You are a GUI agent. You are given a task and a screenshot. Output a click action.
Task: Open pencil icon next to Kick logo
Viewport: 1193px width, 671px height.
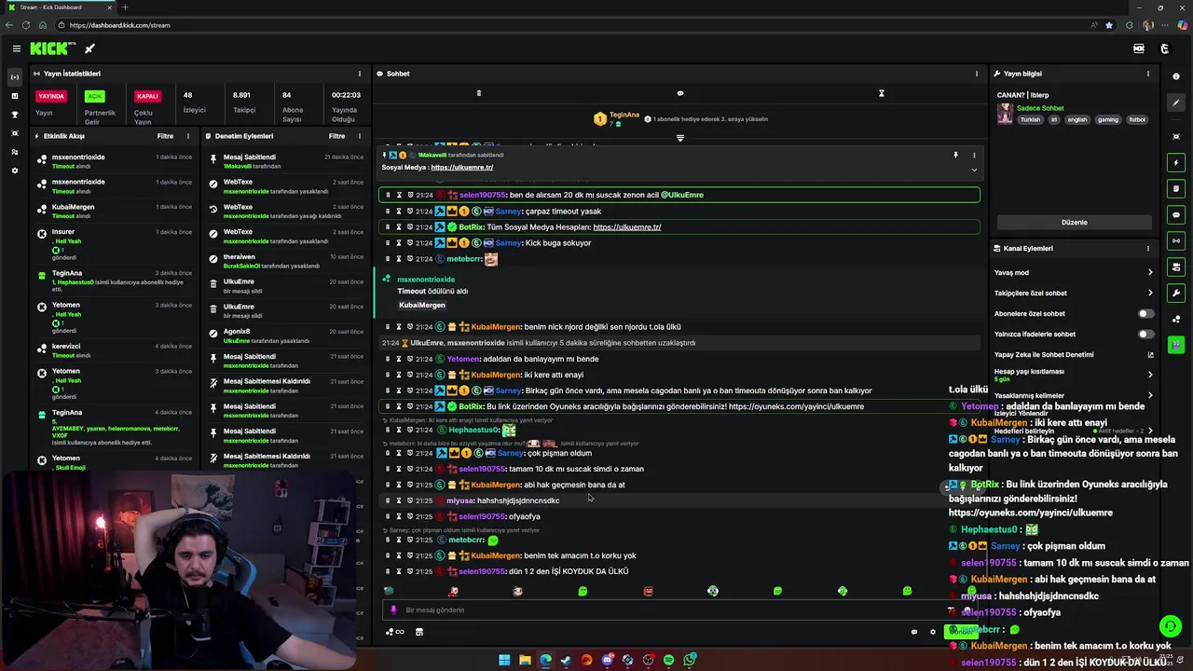pyautogui.click(x=90, y=48)
